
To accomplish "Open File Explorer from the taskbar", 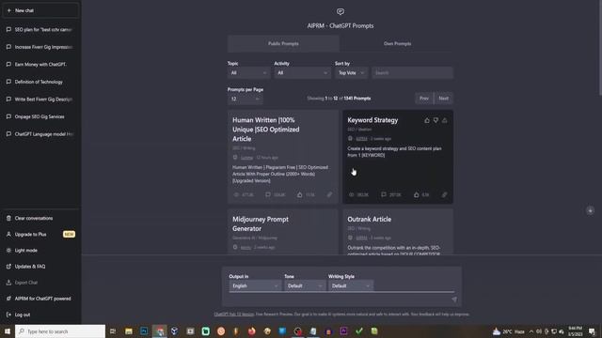I will point(129,331).
